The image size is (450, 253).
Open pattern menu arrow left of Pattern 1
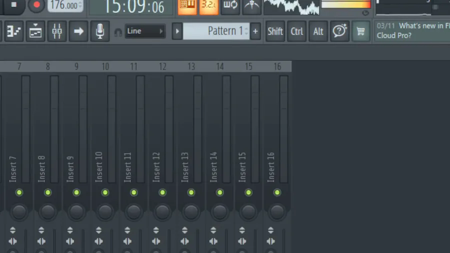click(x=177, y=31)
